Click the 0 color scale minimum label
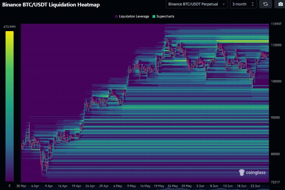The width and height of the screenshot is (285, 190). pyautogui.click(x=9, y=186)
